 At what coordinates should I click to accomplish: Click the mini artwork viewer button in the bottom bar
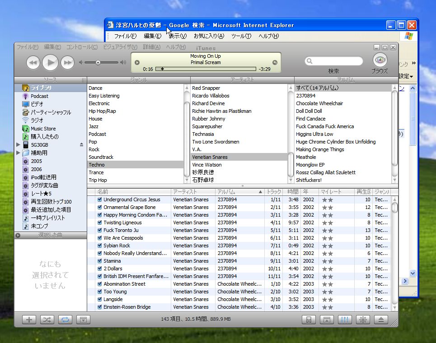coord(327,320)
